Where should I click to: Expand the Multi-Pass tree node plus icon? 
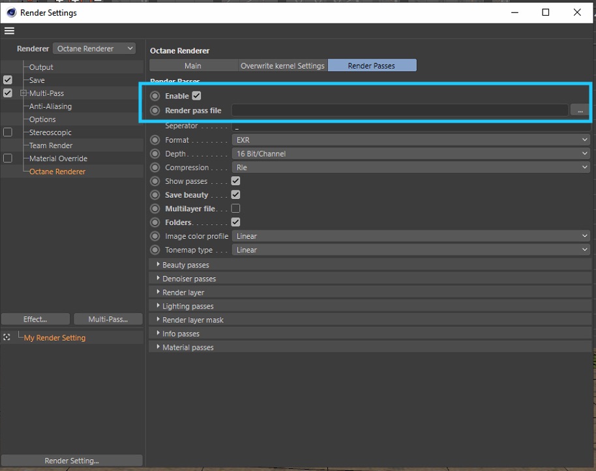(23, 93)
